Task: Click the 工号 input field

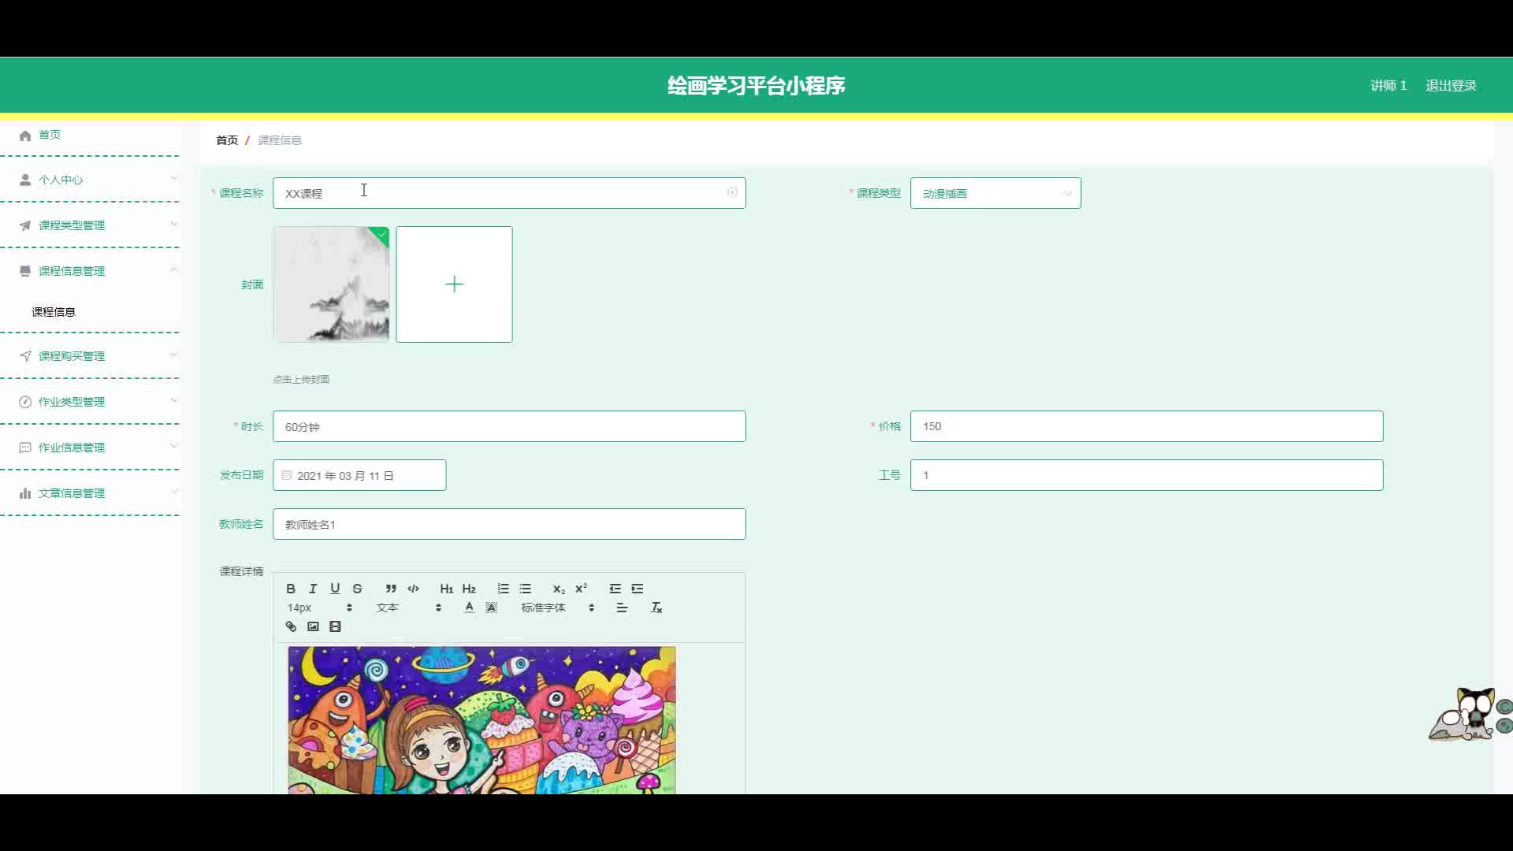Action: click(1147, 475)
